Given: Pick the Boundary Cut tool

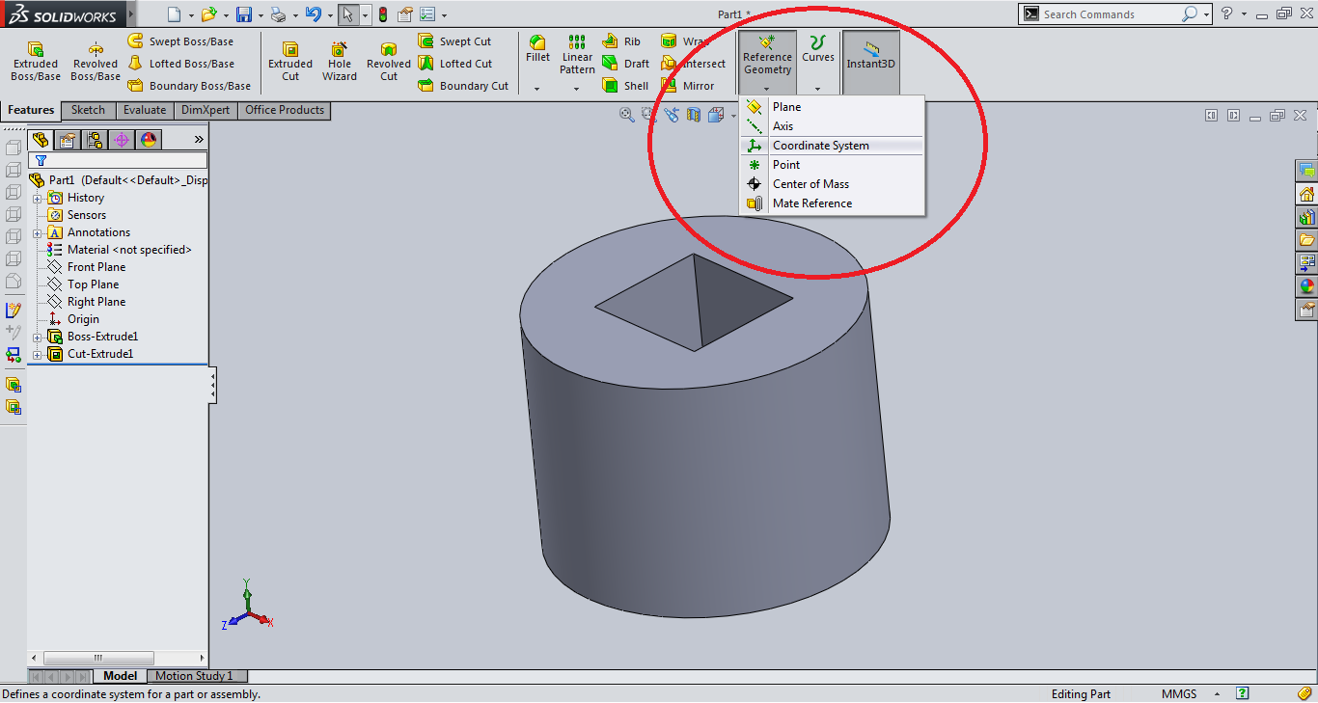Looking at the screenshot, I should tap(463, 86).
